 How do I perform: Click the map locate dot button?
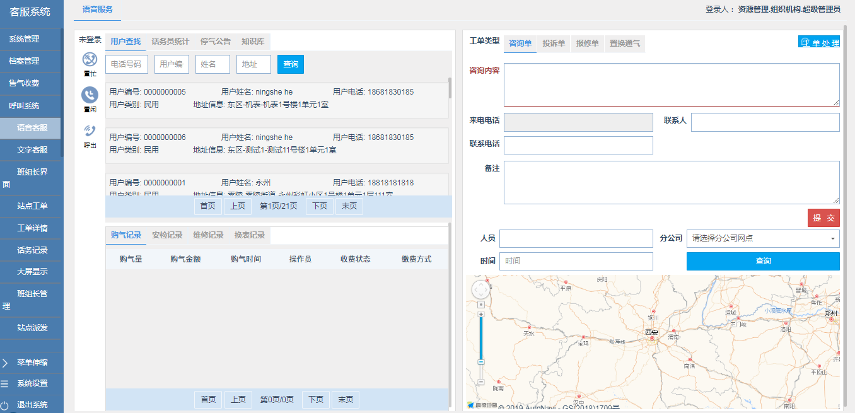tap(481, 305)
